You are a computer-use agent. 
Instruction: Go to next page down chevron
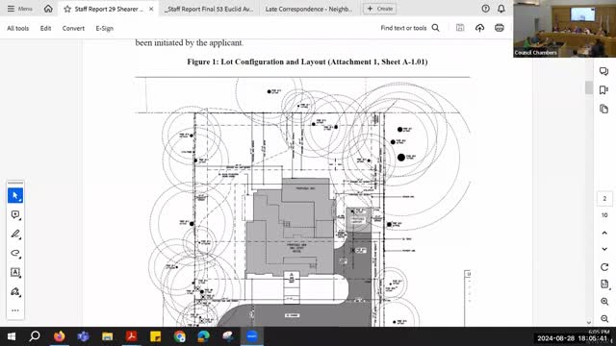(x=604, y=249)
